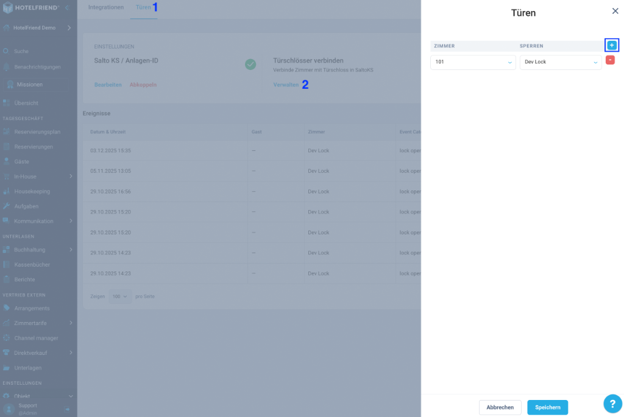624x417 pixels.
Task: Click the Arrangements tag icon
Action: click(x=6, y=308)
